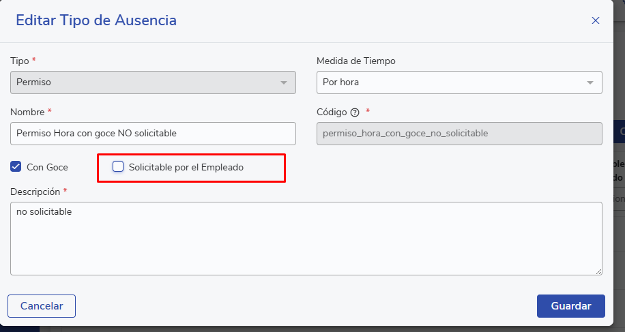Viewport: 625px width, 332px height.
Task: Click the Medida de Tiempo label
Action: (355, 61)
